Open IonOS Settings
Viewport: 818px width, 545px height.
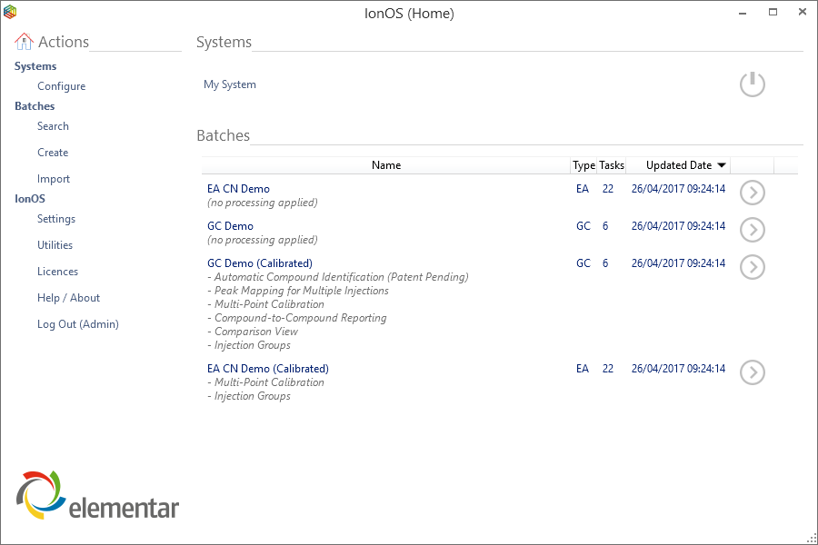click(56, 219)
